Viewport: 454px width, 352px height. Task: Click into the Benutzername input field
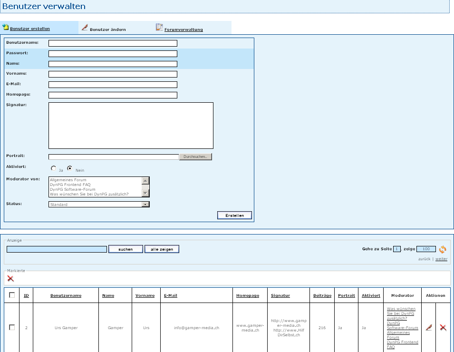[113, 43]
